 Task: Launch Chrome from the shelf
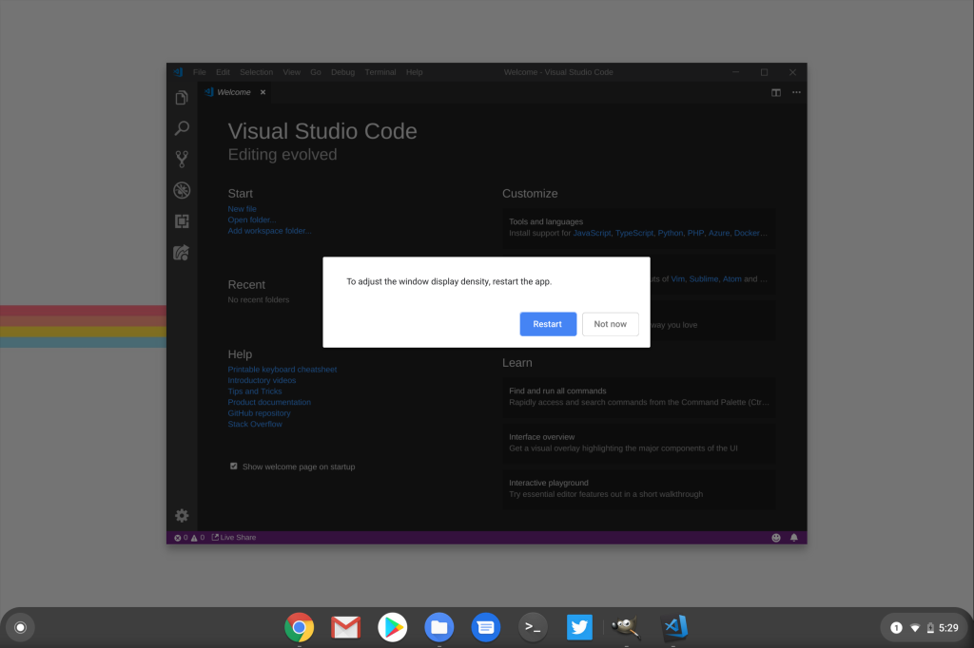click(x=300, y=627)
